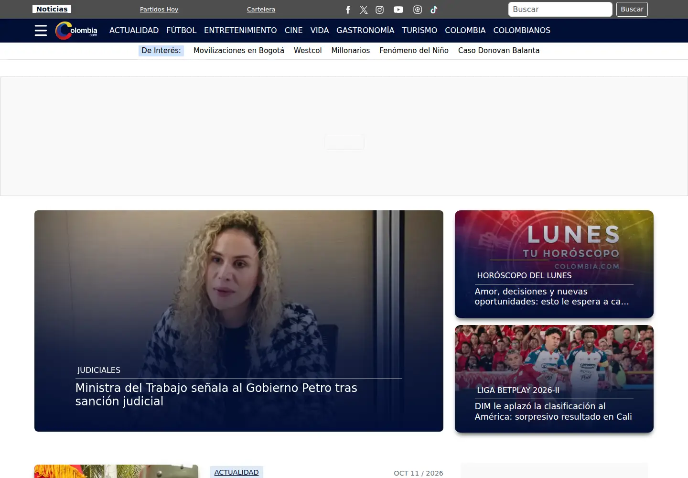Image resolution: width=688 pixels, height=478 pixels.
Task: Open the hamburger menu icon
Action: point(41,31)
